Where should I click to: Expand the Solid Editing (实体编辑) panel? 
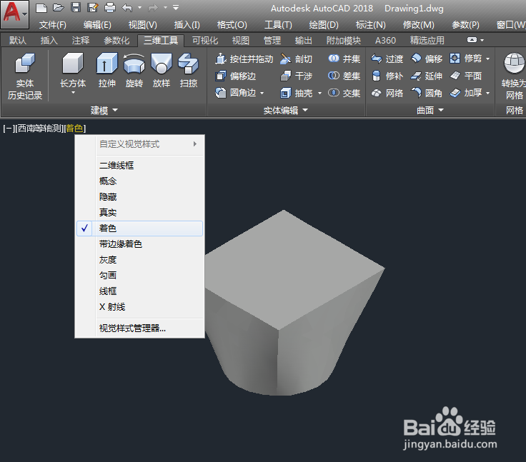click(285, 110)
